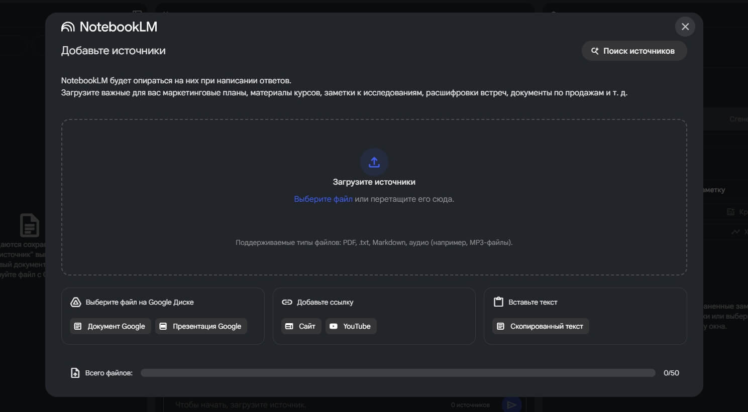The image size is (748, 412).
Task: Click the Загрузите источники heading
Action: click(374, 182)
